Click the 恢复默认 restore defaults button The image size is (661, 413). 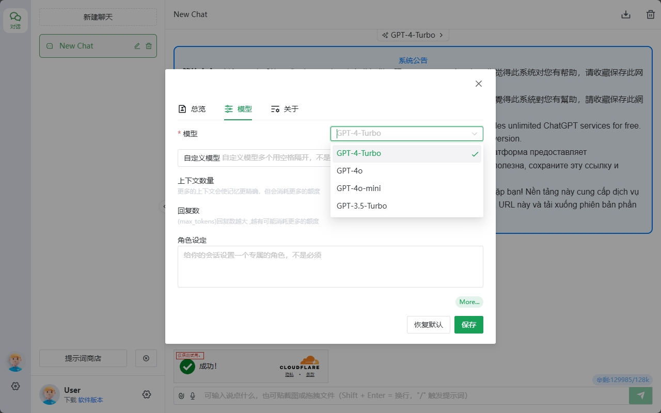click(429, 325)
